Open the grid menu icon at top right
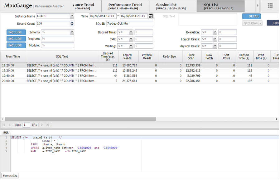Screen dimensions: 280x180 click(x=270, y=6)
